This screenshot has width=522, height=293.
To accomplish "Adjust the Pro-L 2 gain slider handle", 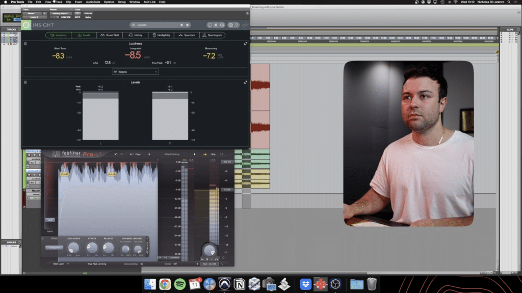I will click(x=50, y=220).
